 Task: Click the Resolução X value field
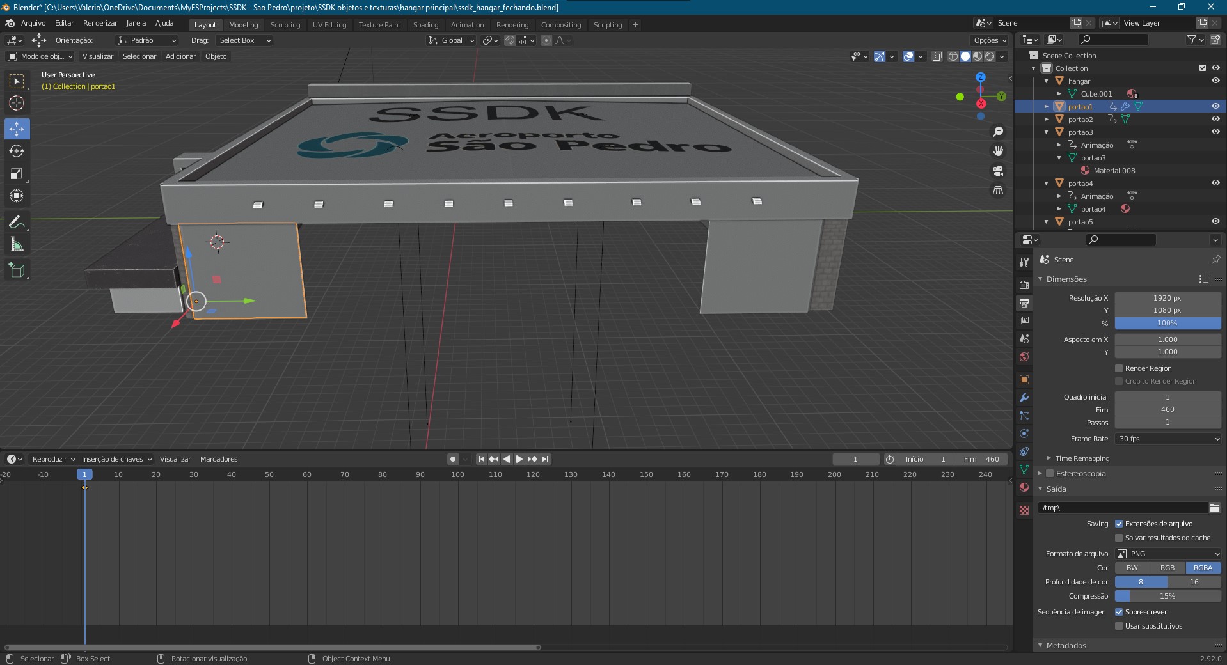(1168, 298)
